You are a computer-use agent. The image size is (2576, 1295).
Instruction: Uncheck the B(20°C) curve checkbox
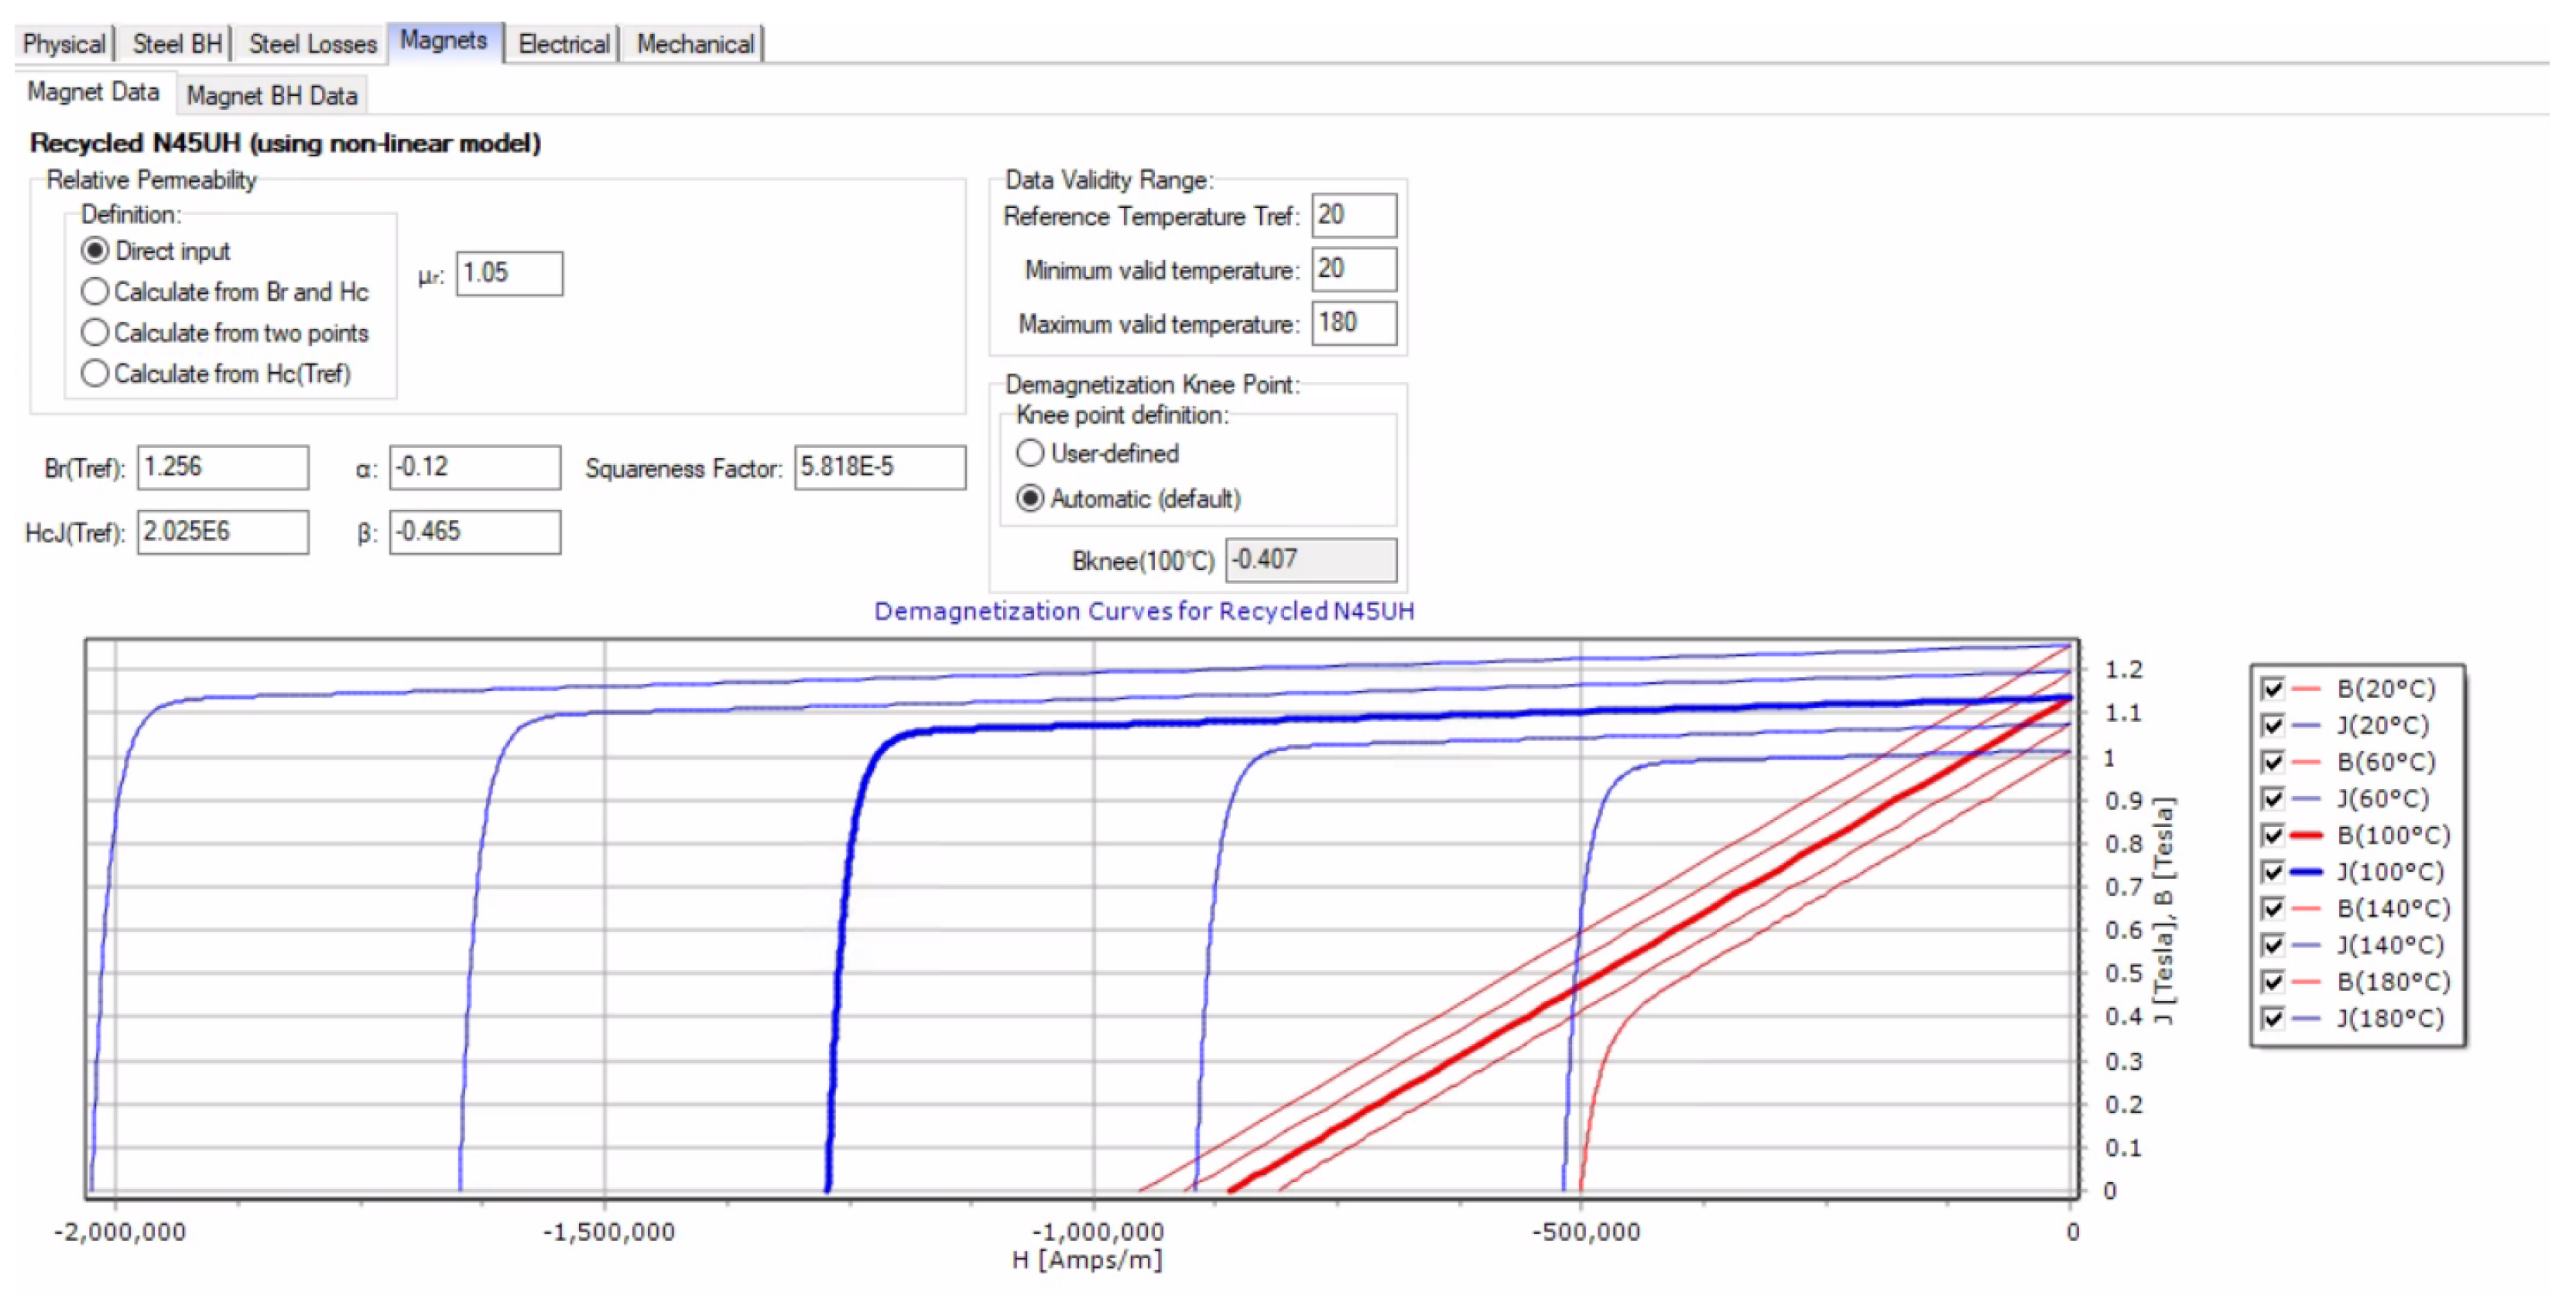coord(2272,689)
